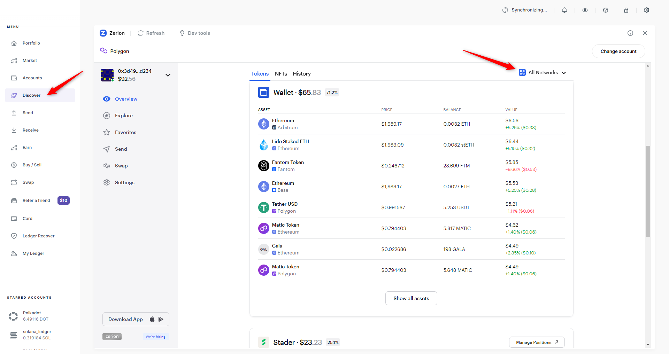
Task: Open Manage Positions for Stader
Action: coord(537,342)
